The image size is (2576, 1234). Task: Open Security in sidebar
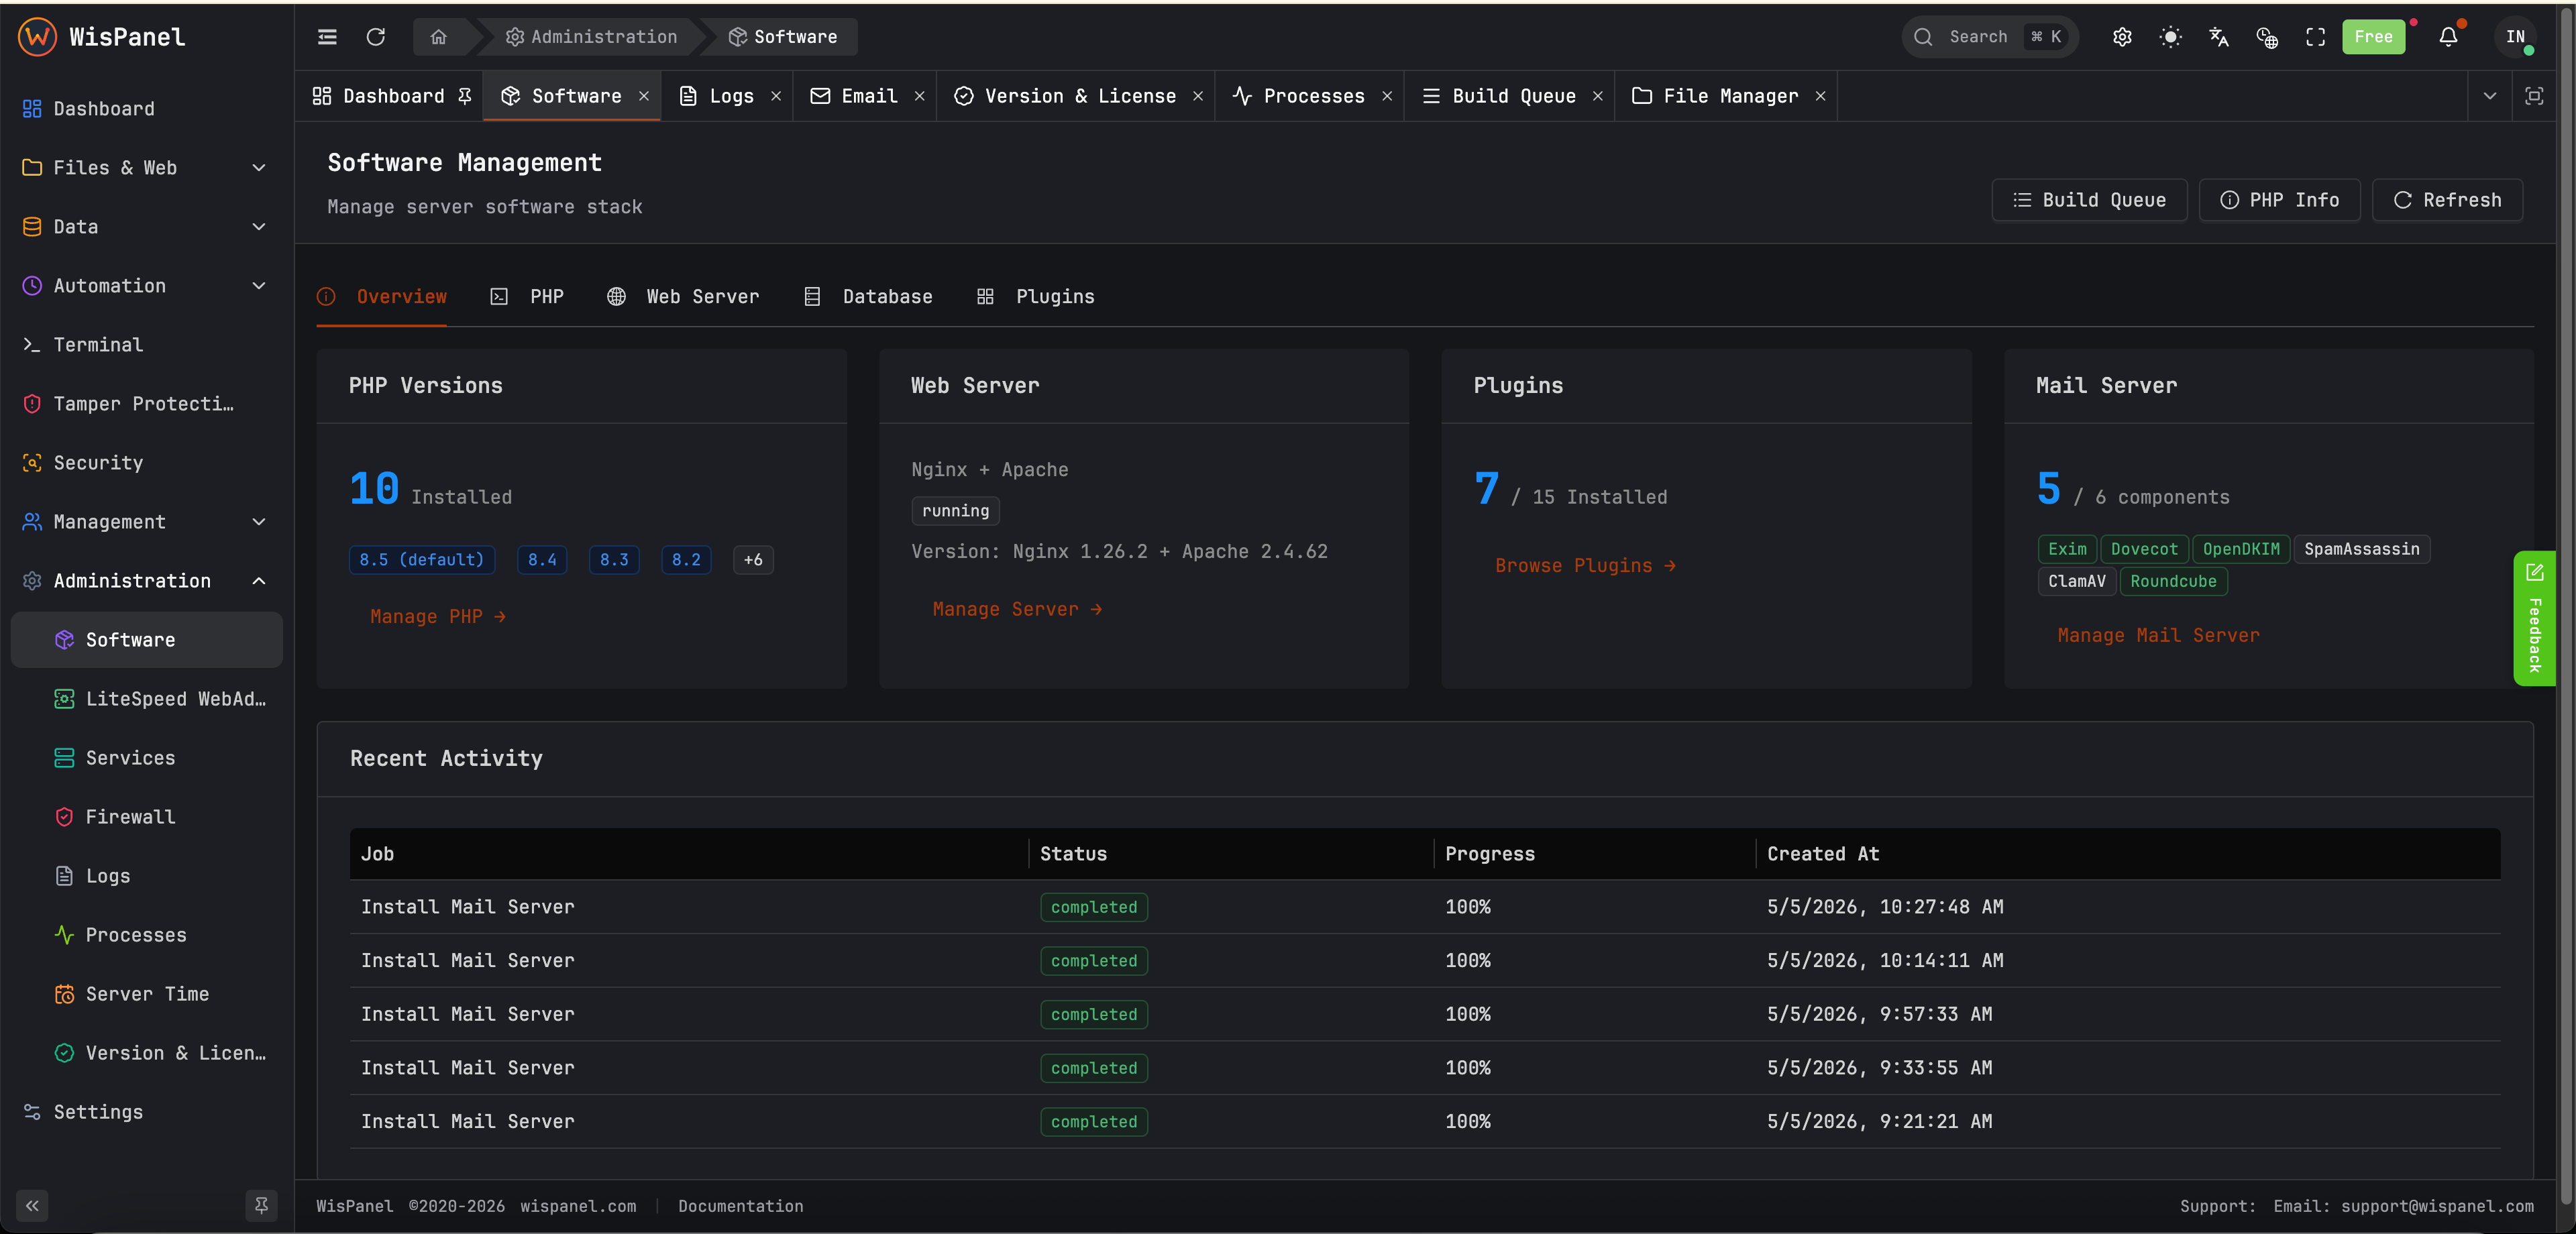click(x=146, y=462)
